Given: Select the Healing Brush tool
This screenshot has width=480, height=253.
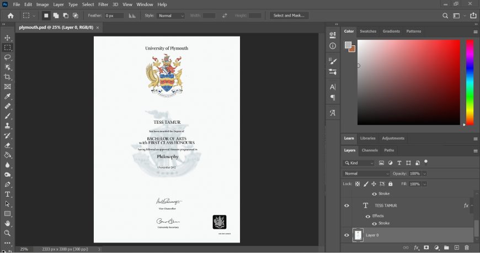Looking at the screenshot, I should (7, 106).
